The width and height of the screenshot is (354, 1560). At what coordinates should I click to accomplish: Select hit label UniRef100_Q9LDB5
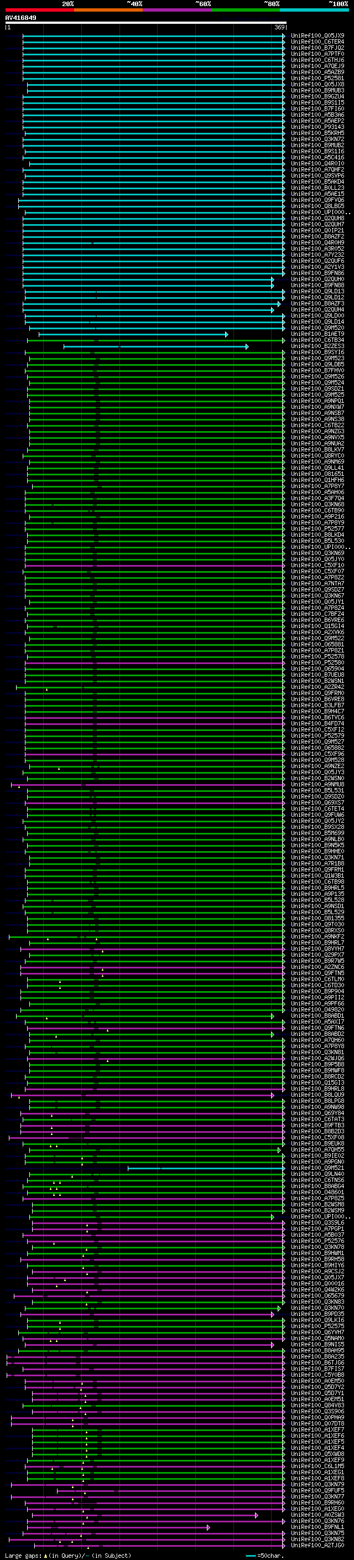click(x=317, y=365)
